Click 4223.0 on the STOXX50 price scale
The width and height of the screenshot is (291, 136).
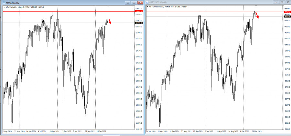coord(287,26)
